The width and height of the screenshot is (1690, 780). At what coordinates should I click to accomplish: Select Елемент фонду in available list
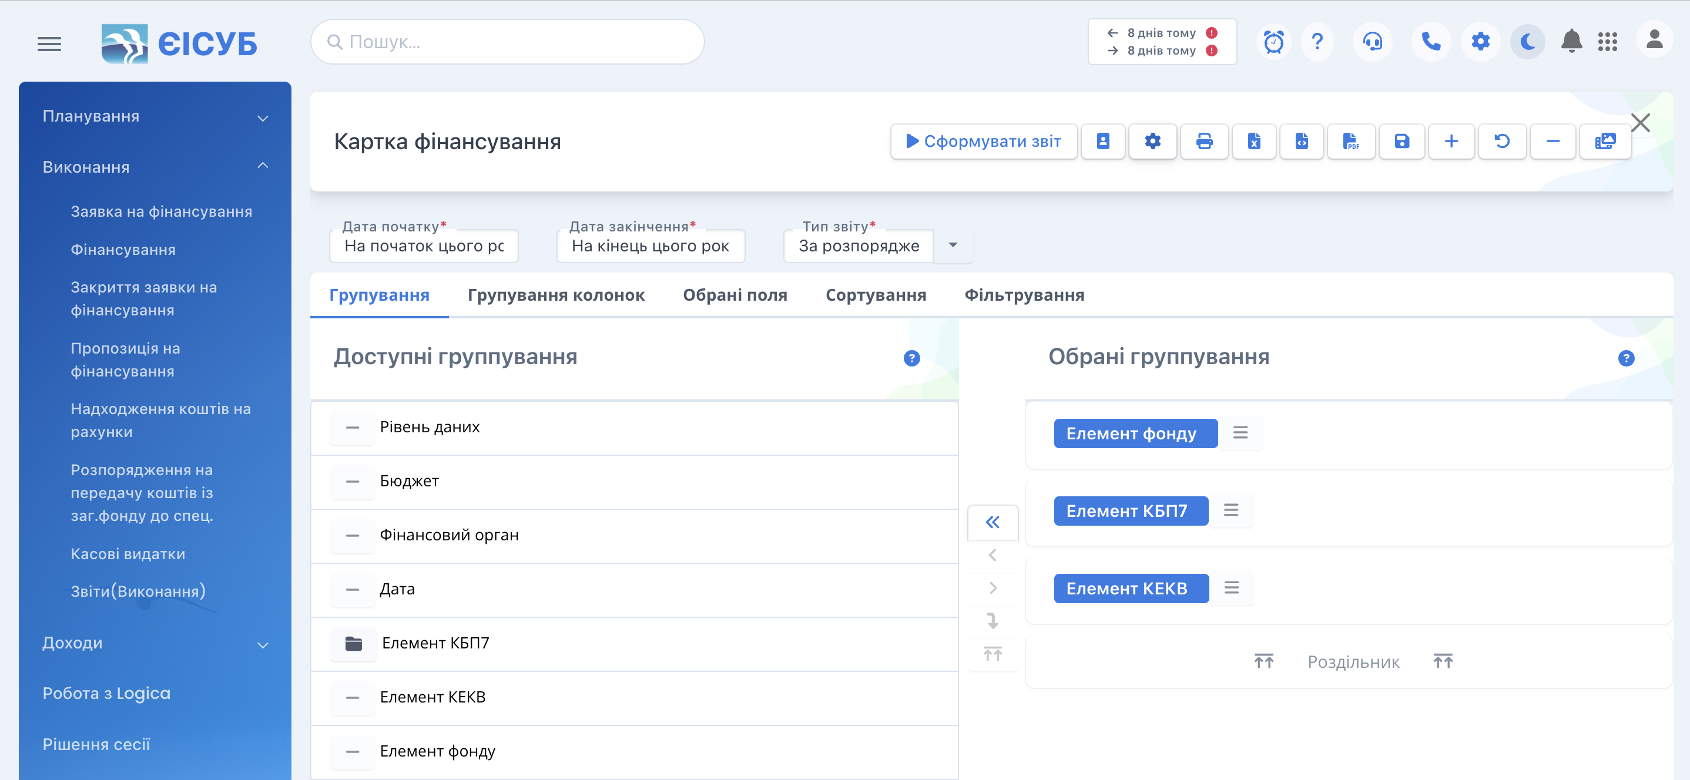click(x=635, y=752)
